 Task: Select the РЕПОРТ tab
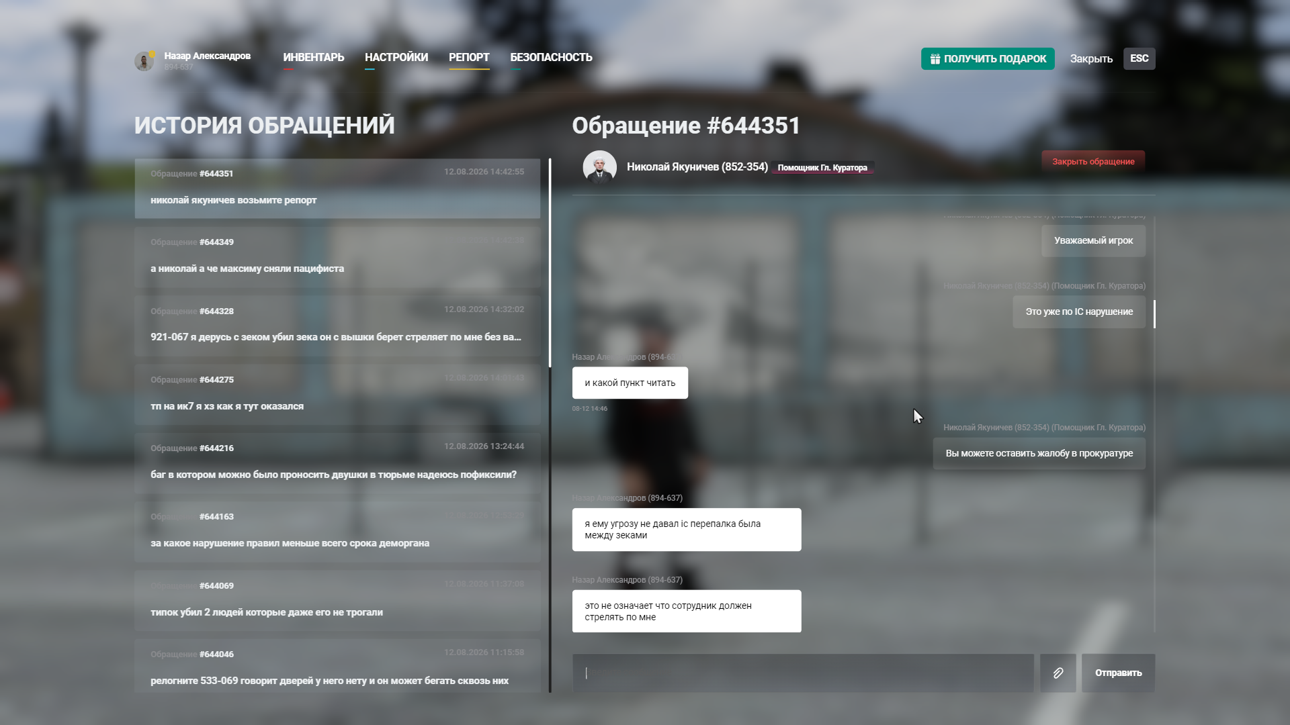pos(469,58)
